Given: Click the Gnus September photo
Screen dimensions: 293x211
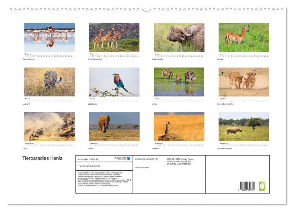Looking at the screenshot, I should click(x=49, y=127).
